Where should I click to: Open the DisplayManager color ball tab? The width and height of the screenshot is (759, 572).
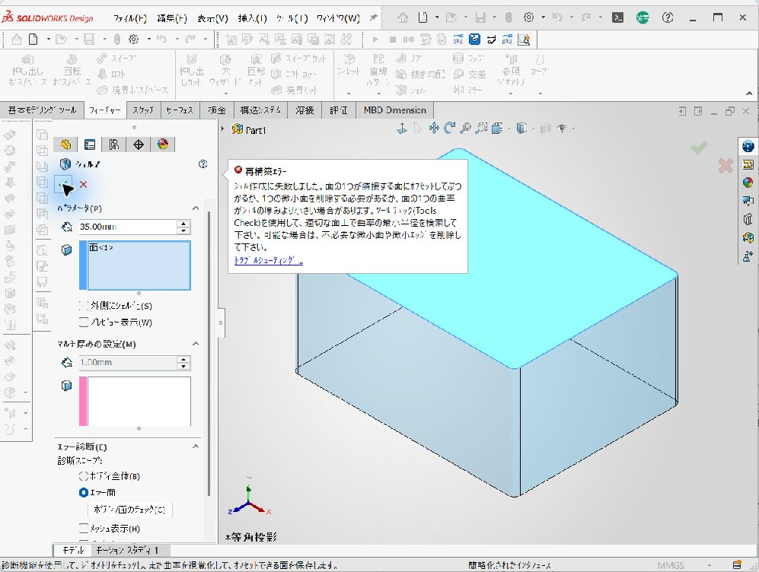pyautogui.click(x=163, y=145)
